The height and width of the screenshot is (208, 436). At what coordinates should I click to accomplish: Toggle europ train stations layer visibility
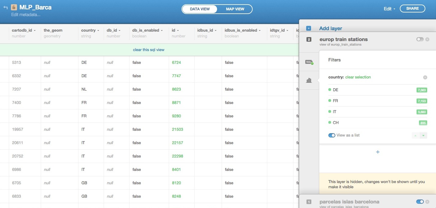(420, 40)
